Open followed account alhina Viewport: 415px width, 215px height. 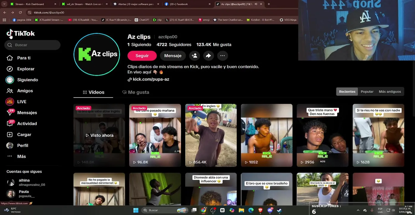pyautogui.click(x=26, y=182)
